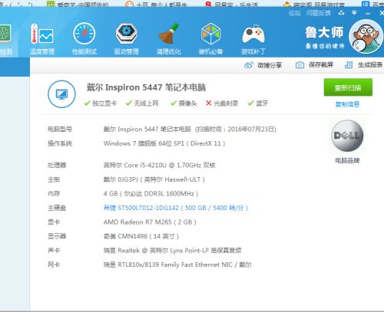Open 清理优化 broom cleanup icon
The height and width of the screenshot is (312, 384).
point(168,34)
